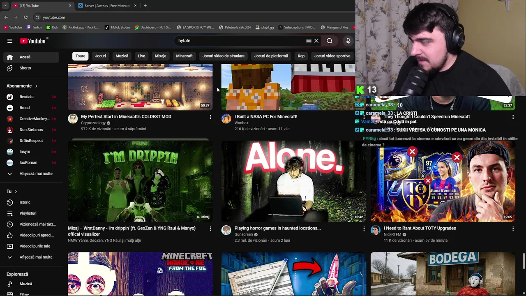
Task: Open options for Couldn't Speedrun Minecraft video
Action: pos(513,117)
